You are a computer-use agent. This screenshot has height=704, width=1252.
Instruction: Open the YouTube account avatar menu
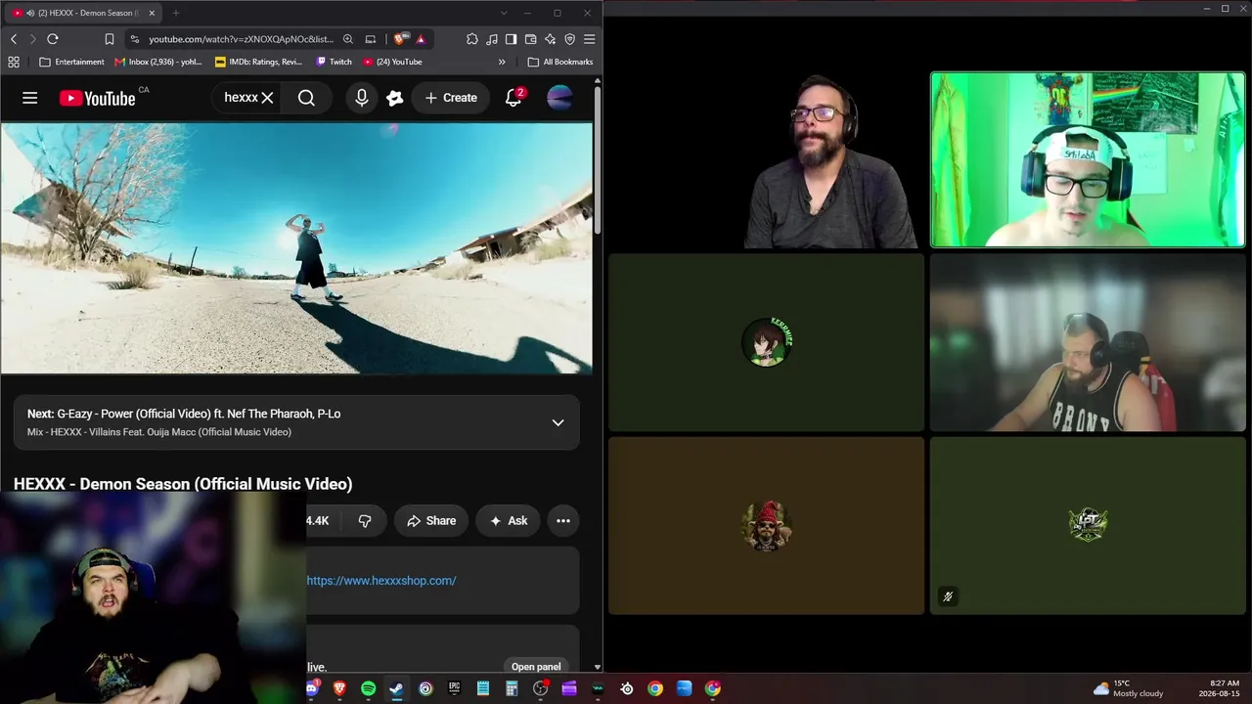[x=559, y=98]
